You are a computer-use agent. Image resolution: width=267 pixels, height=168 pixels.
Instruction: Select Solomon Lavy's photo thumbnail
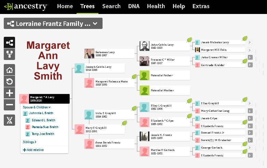(89, 54)
